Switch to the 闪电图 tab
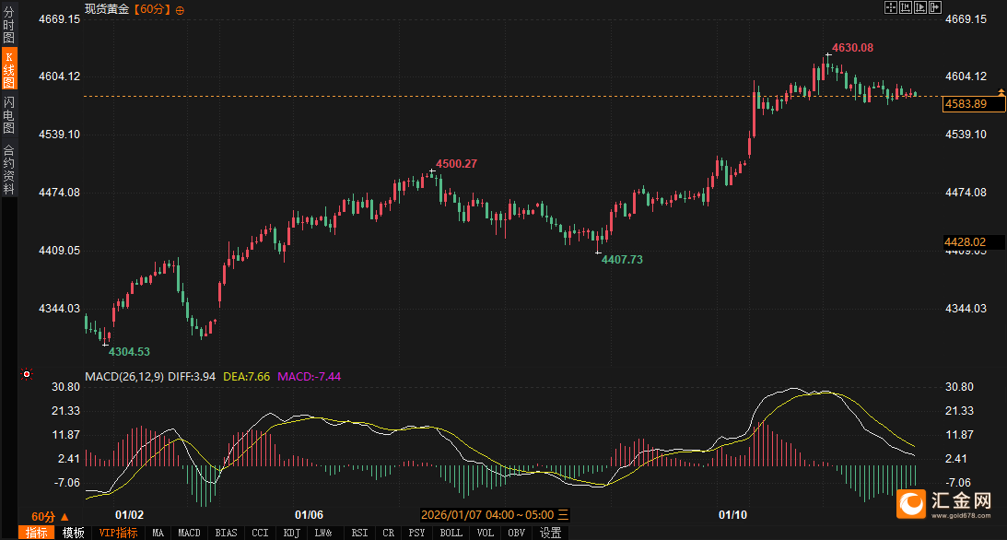1007x540 pixels. coord(9,114)
